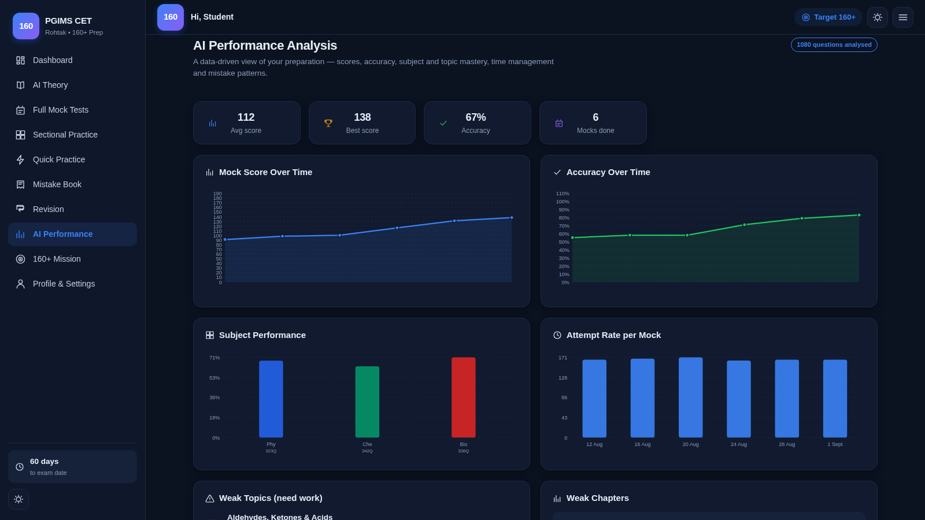Open Full Mock Tests
This screenshot has width=925, height=520.
point(72,110)
